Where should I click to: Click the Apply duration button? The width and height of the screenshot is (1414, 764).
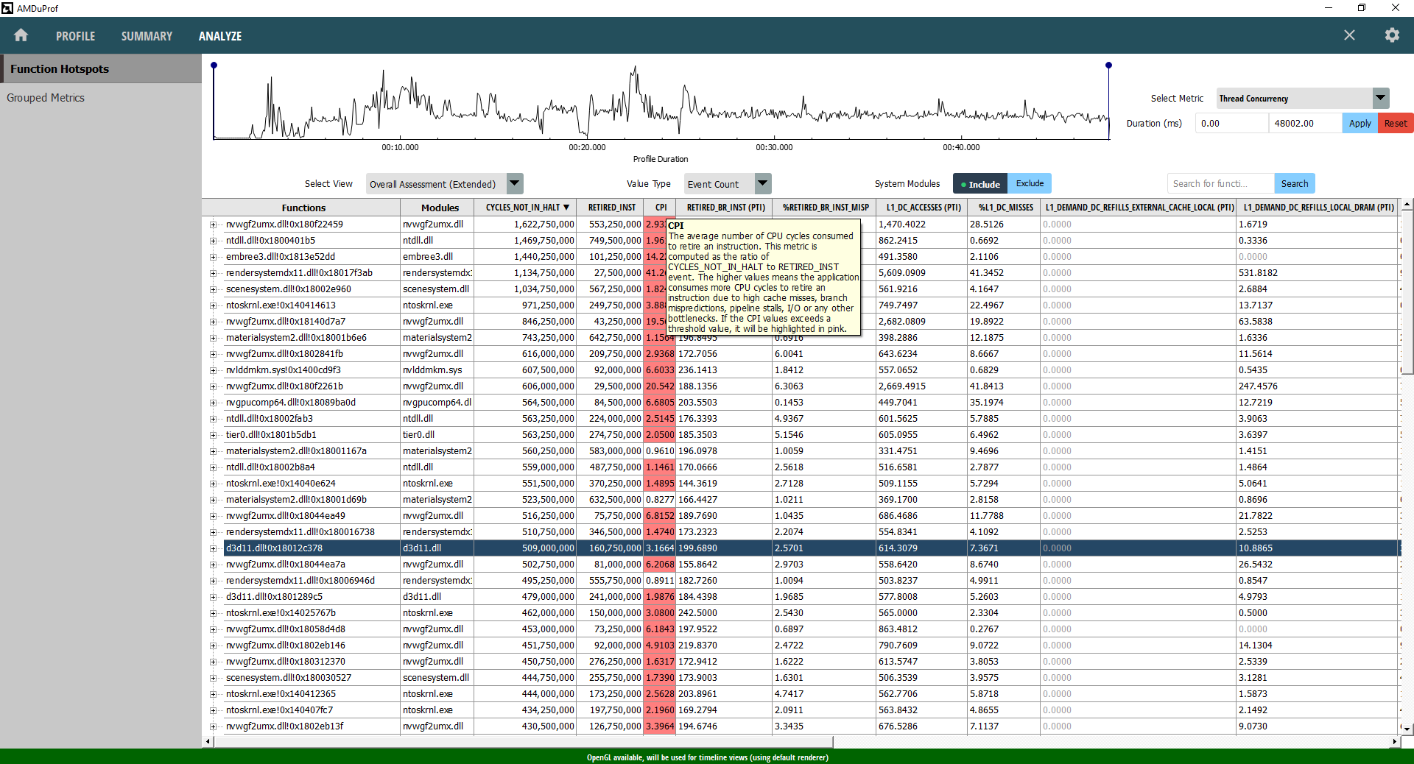pos(1360,123)
